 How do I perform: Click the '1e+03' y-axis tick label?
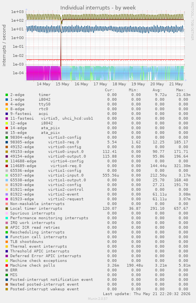(x=17, y=11)
